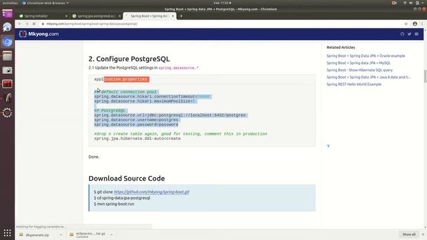Open Mkyong Twitter icon in header
This screenshot has width=427, height=240.
(409, 34)
